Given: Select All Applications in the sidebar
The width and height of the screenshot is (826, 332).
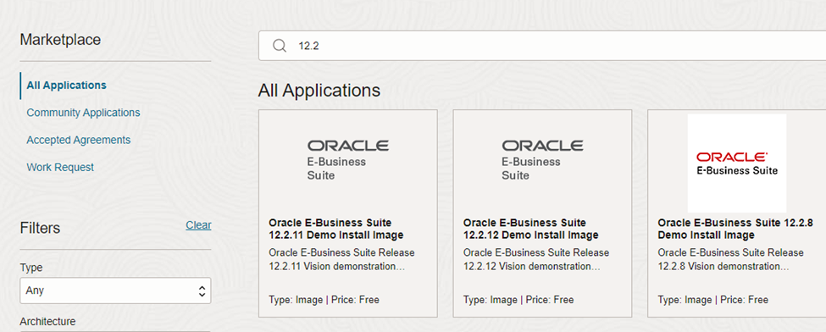Looking at the screenshot, I should 66,85.
